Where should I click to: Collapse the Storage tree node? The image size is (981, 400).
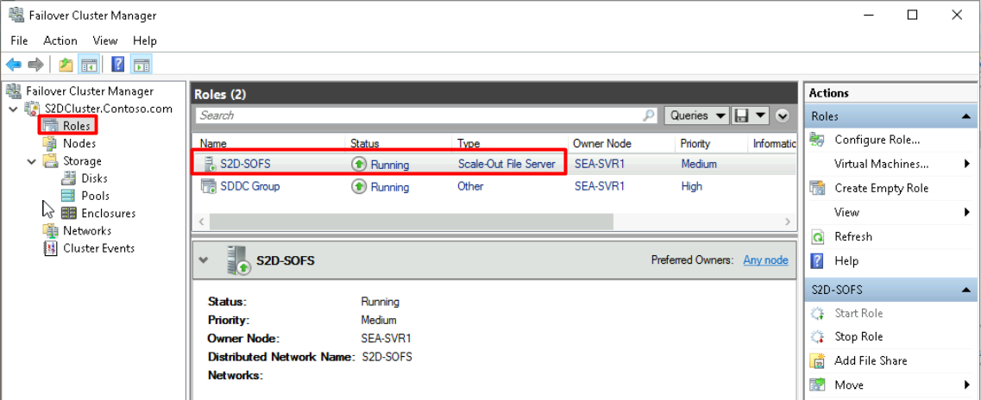[x=31, y=161]
